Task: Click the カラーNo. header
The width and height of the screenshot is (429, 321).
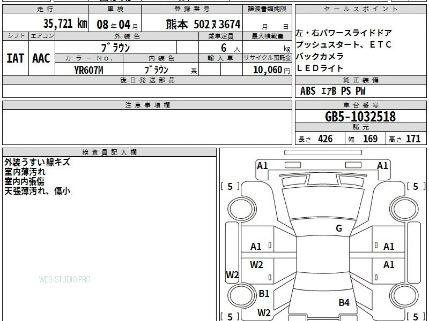Action: 89,58
